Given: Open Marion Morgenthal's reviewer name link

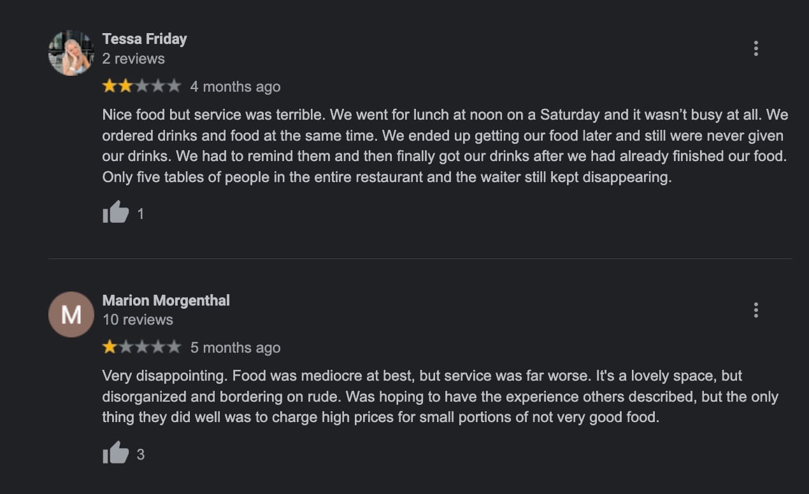Looking at the screenshot, I should coord(166,300).
